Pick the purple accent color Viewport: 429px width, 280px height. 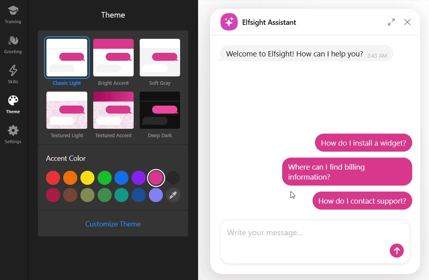(139, 178)
